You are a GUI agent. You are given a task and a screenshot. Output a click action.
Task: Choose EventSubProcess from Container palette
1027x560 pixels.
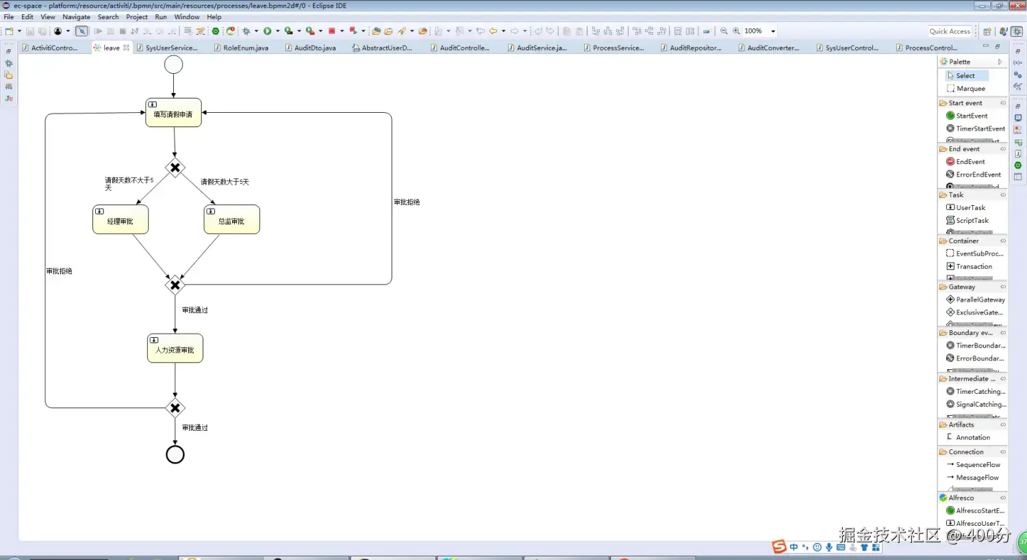point(974,253)
